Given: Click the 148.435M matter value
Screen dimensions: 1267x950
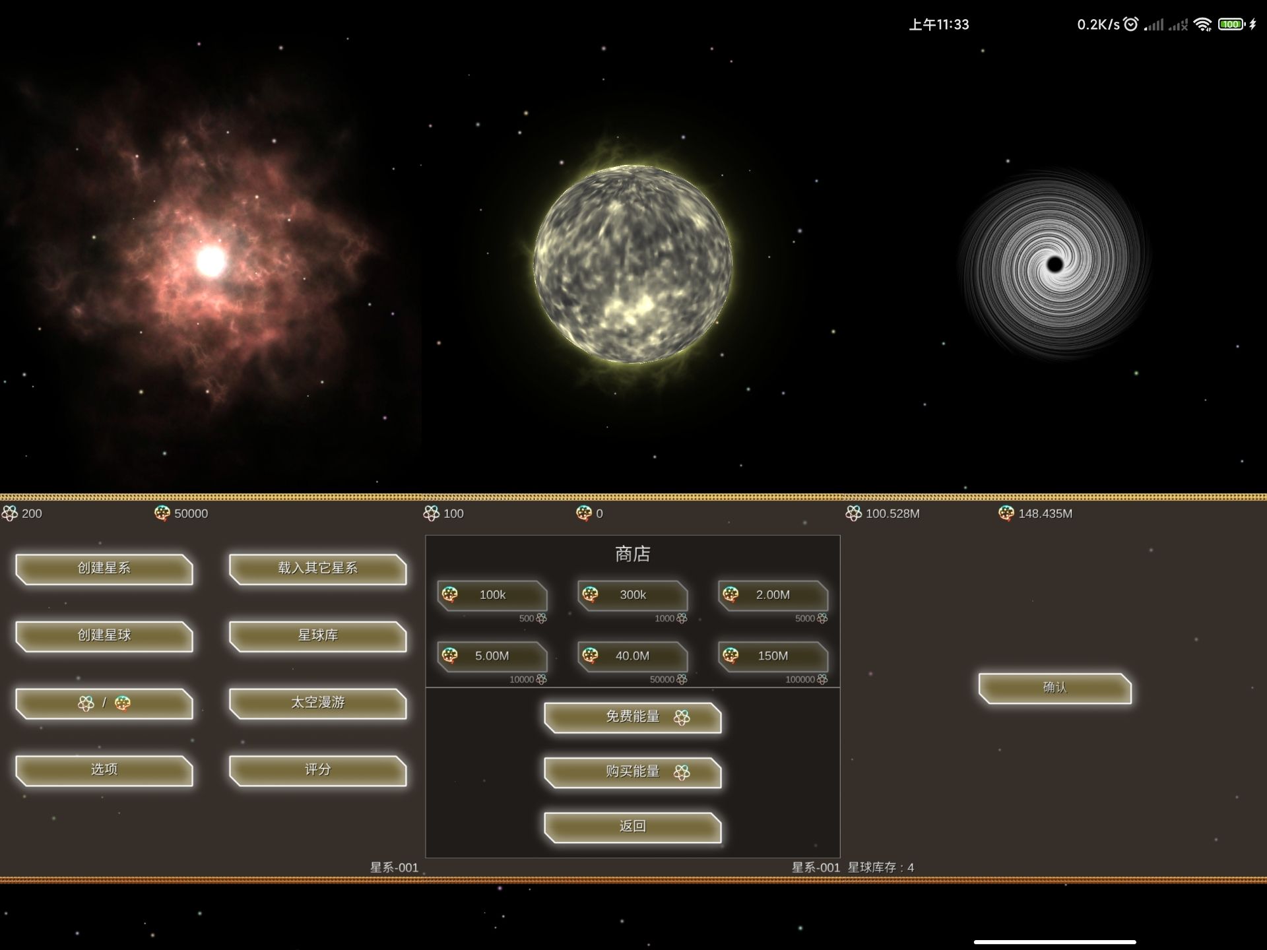Looking at the screenshot, I should click(x=1045, y=513).
